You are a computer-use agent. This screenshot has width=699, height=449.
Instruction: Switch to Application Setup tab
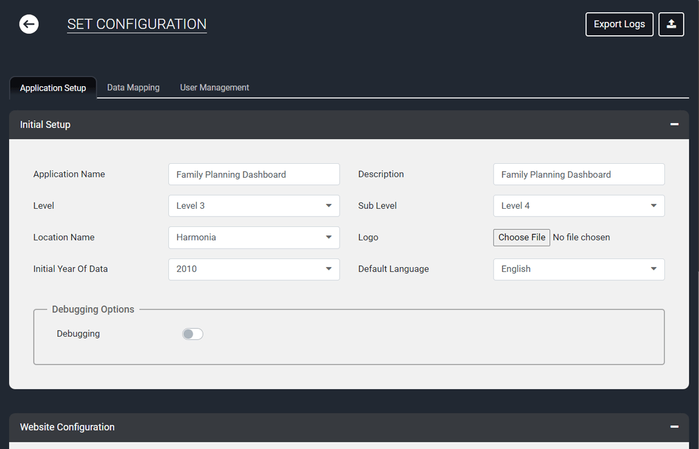coord(53,87)
